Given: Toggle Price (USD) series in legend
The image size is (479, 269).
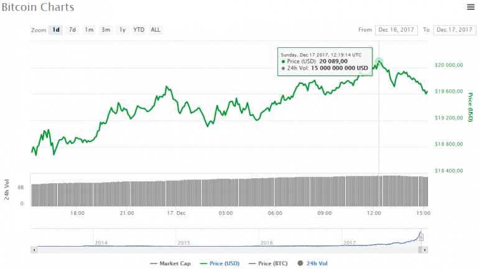Looking at the screenshot, I should click(x=220, y=263).
